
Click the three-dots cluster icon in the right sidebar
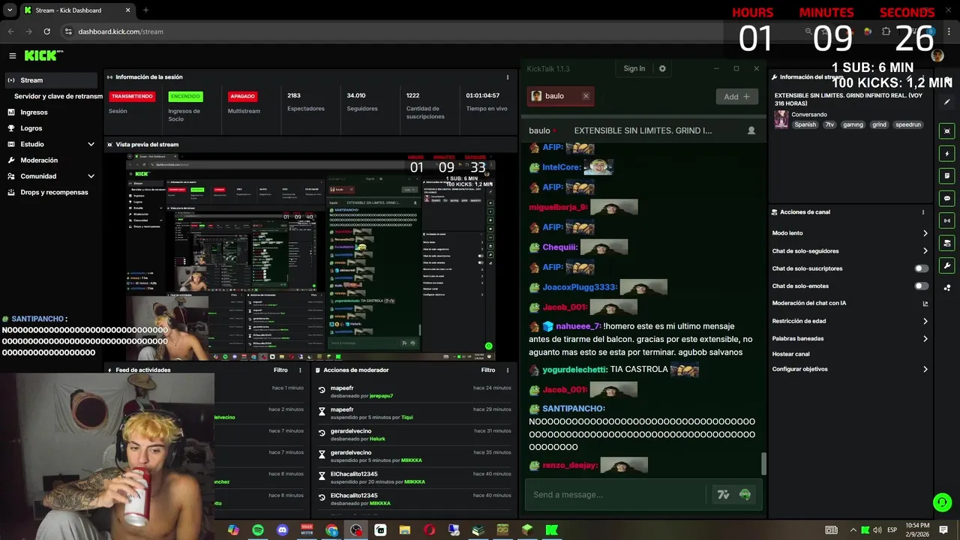tap(947, 287)
